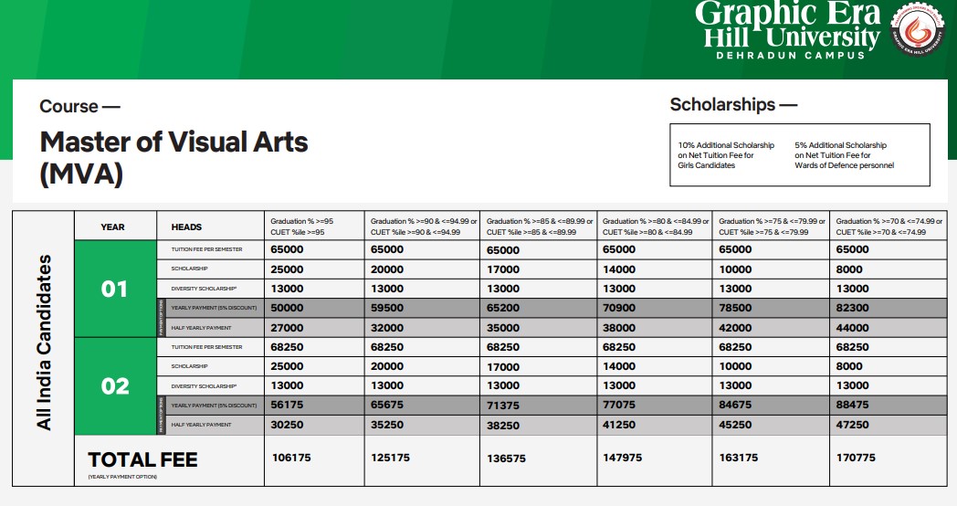Select the green Year 01 block
This screenshot has height=506, width=957.
tap(115, 290)
